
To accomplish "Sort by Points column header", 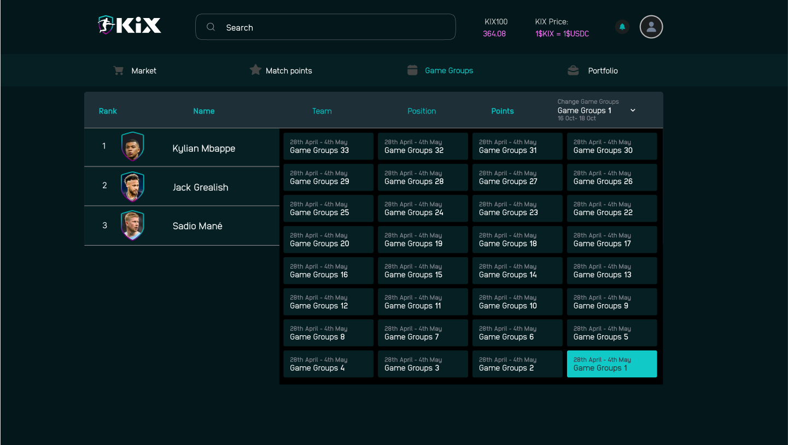I will pos(502,111).
